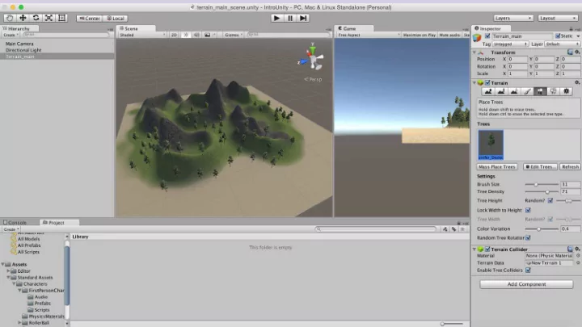Select the Raise/Lower Terrain tool
The width and height of the screenshot is (582, 327).
coord(488,91)
